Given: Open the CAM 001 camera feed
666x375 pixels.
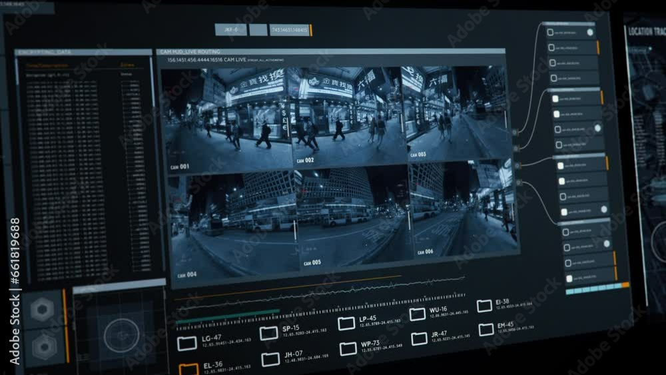Looking at the screenshot, I should tap(226, 120).
